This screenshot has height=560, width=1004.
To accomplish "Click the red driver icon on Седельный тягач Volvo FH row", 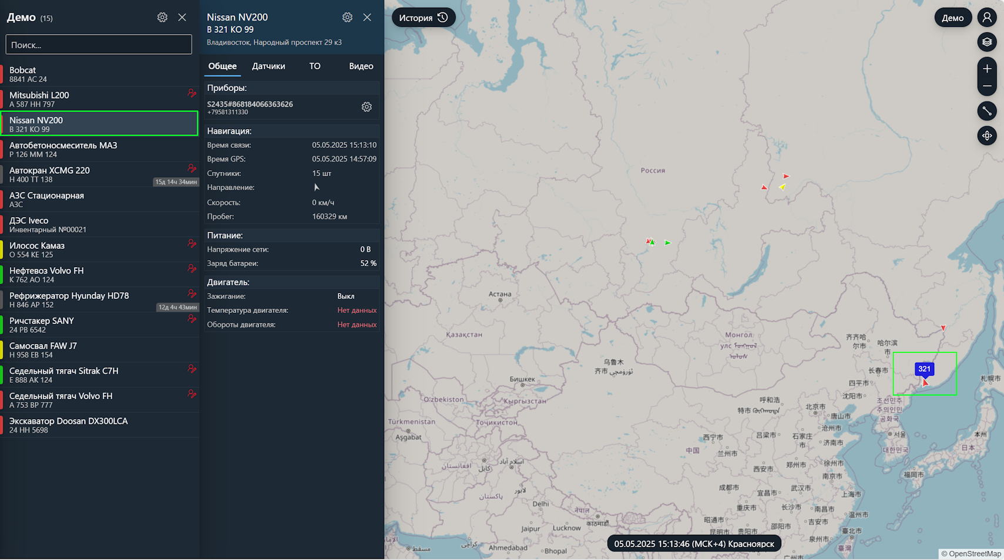I will pyautogui.click(x=192, y=394).
